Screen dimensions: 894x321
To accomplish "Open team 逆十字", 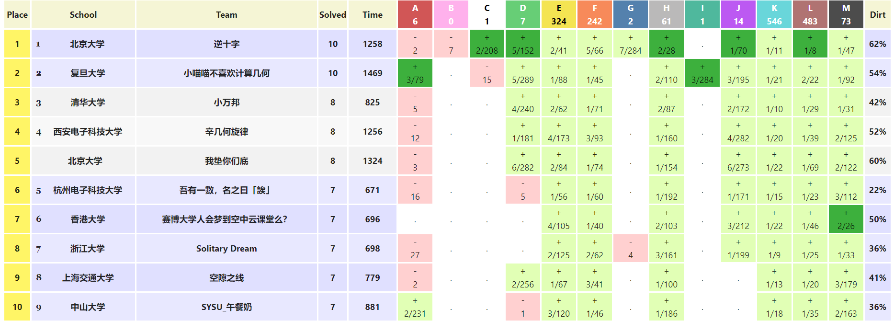I will point(226,44).
